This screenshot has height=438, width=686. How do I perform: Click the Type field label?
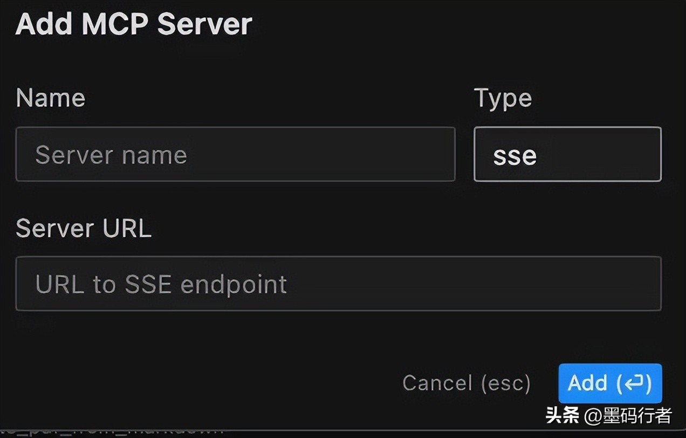pos(503,98)
